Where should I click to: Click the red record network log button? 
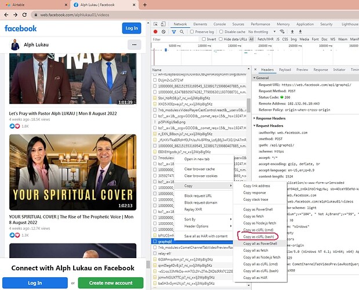click(x=155, y=32)
